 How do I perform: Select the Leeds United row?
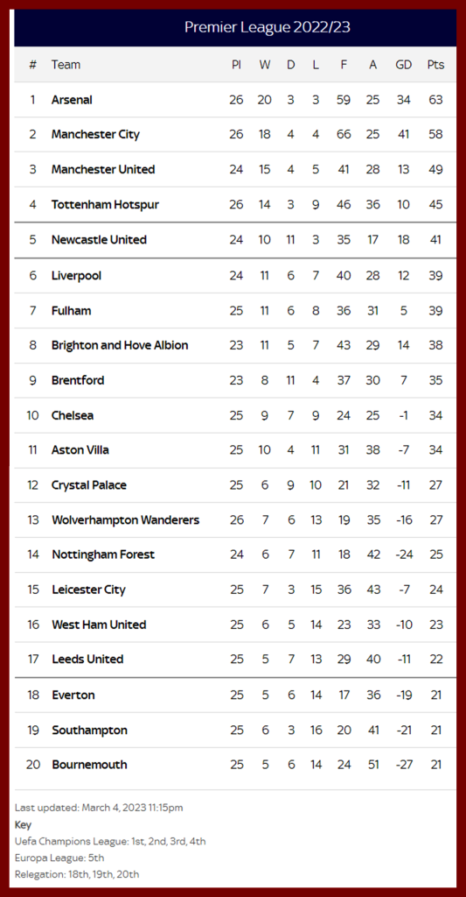[x=235, y=659]
